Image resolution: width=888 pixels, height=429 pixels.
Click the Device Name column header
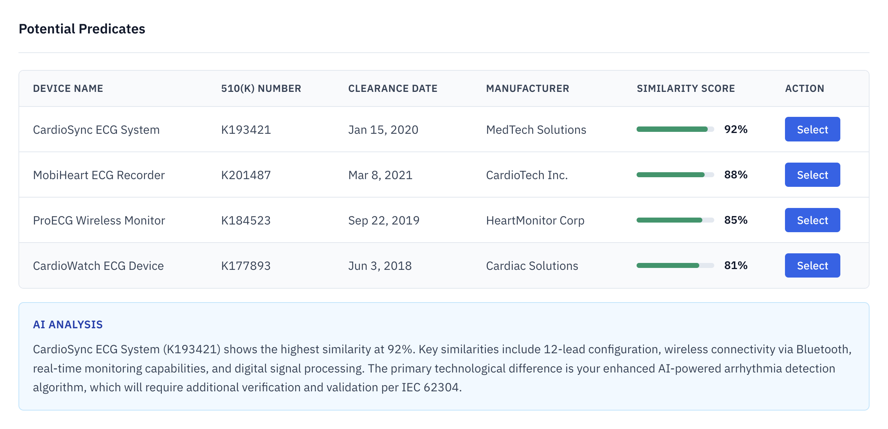(68, 88)
